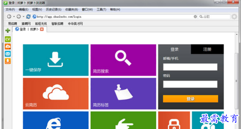This screenshot has height=129, width=241.
Task: Click the orange download sidebar icon
Action: [8, 61]
